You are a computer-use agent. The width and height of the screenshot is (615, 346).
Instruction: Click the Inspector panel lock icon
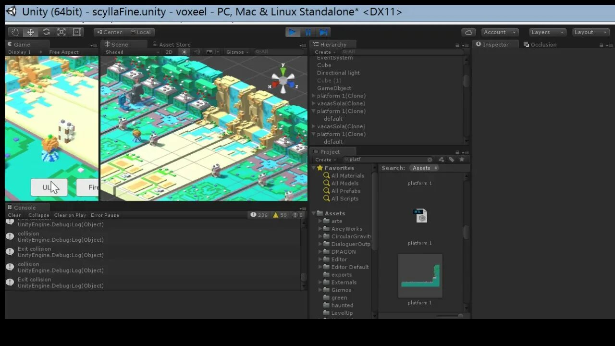pos(601,45)
